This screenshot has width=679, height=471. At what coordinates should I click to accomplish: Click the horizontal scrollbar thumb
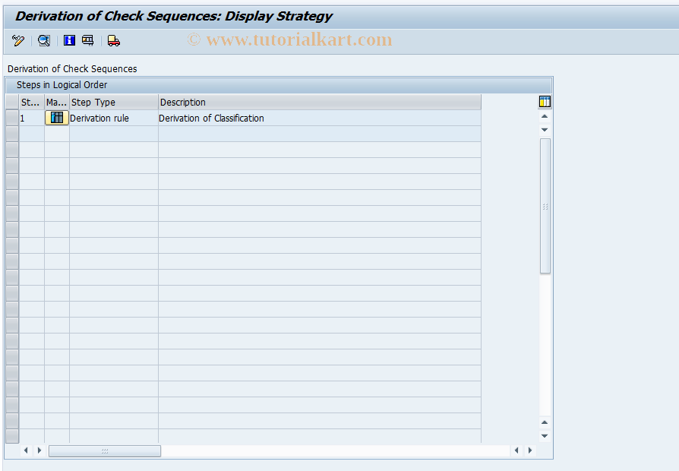coord(104,451)
